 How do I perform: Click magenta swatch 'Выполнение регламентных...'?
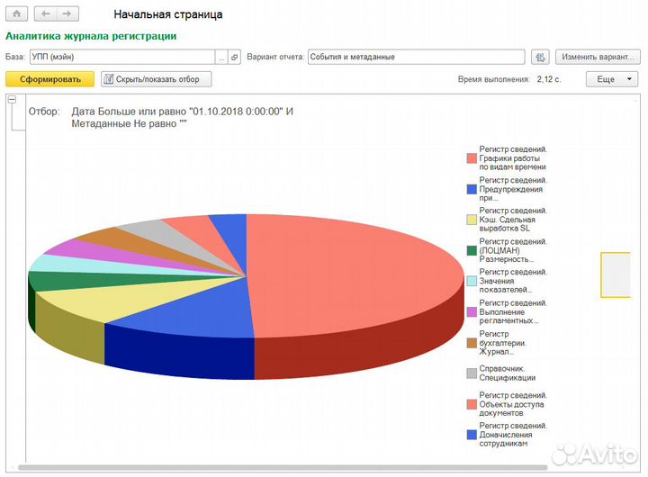pyautogui.click(x=472, y=312)
